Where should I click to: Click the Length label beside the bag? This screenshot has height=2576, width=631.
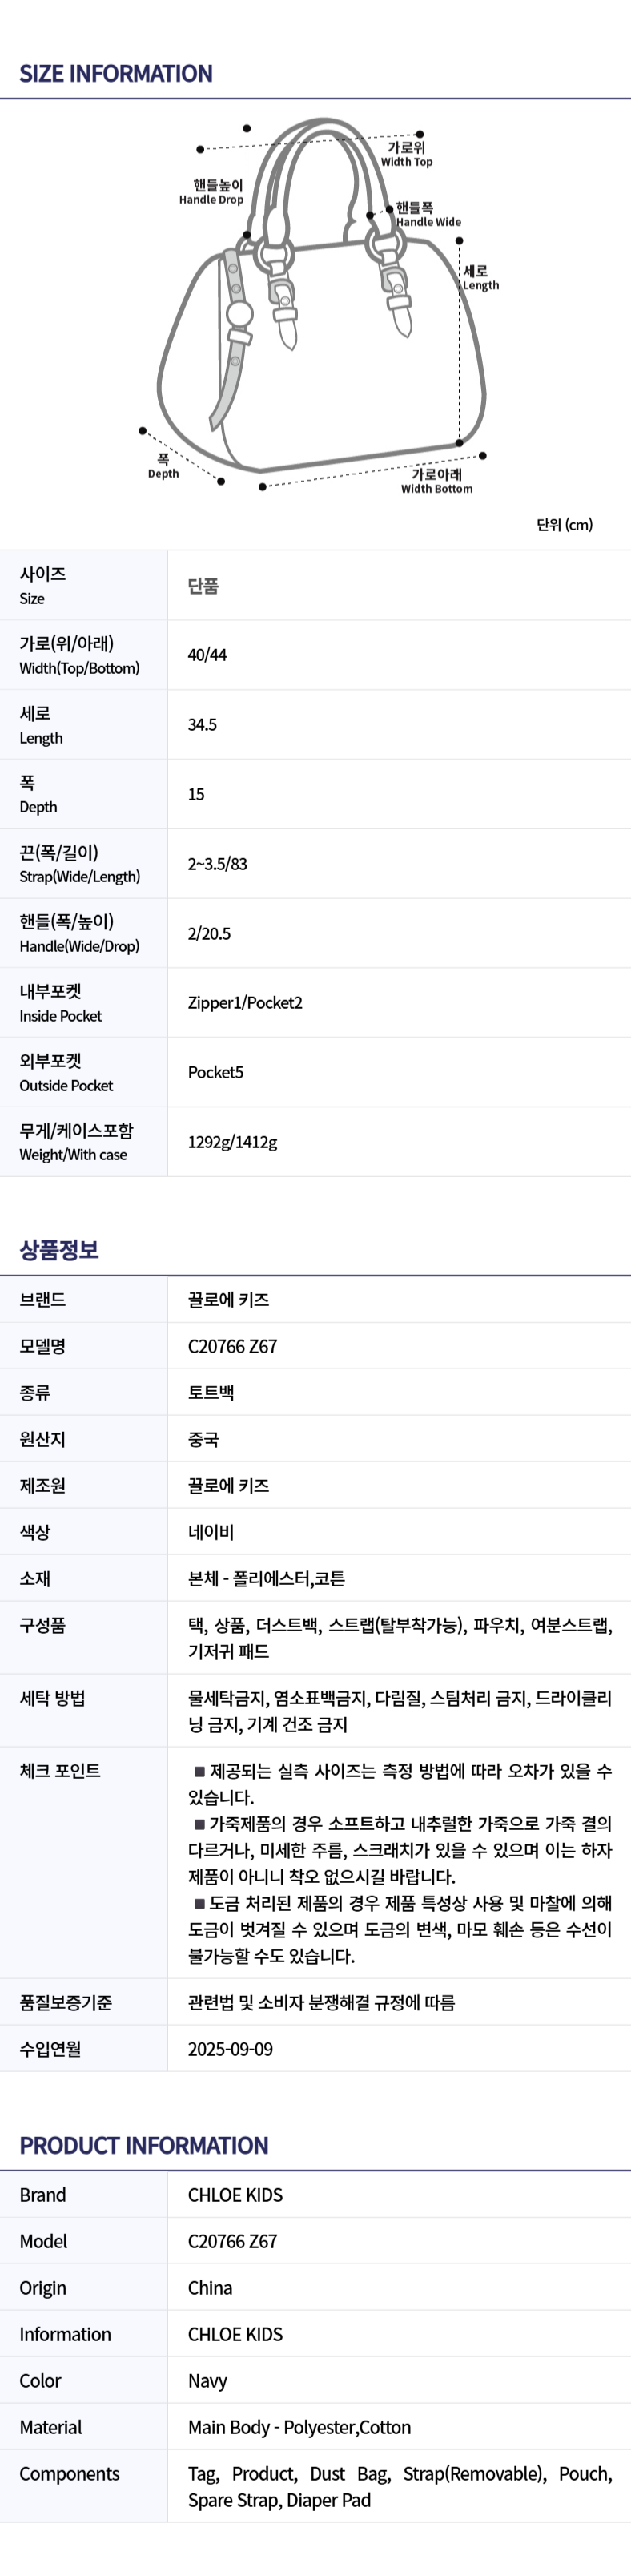480,278
